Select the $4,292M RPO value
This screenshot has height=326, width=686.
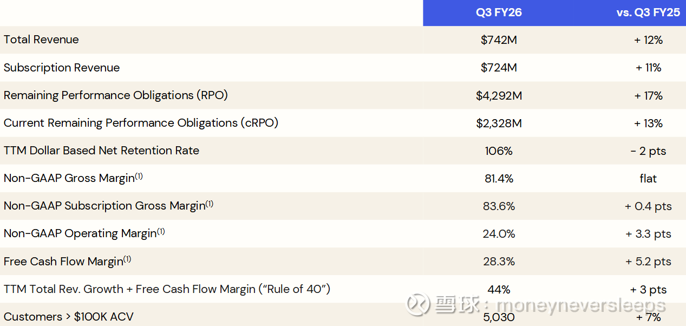tap(499, 96)
